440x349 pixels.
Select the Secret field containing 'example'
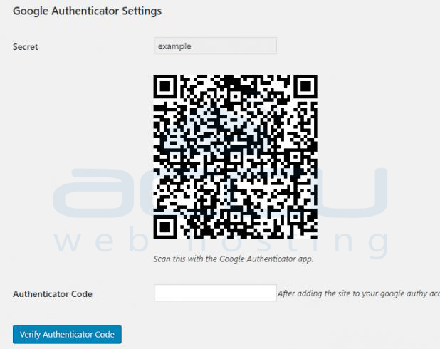click(x=215, y=46)
